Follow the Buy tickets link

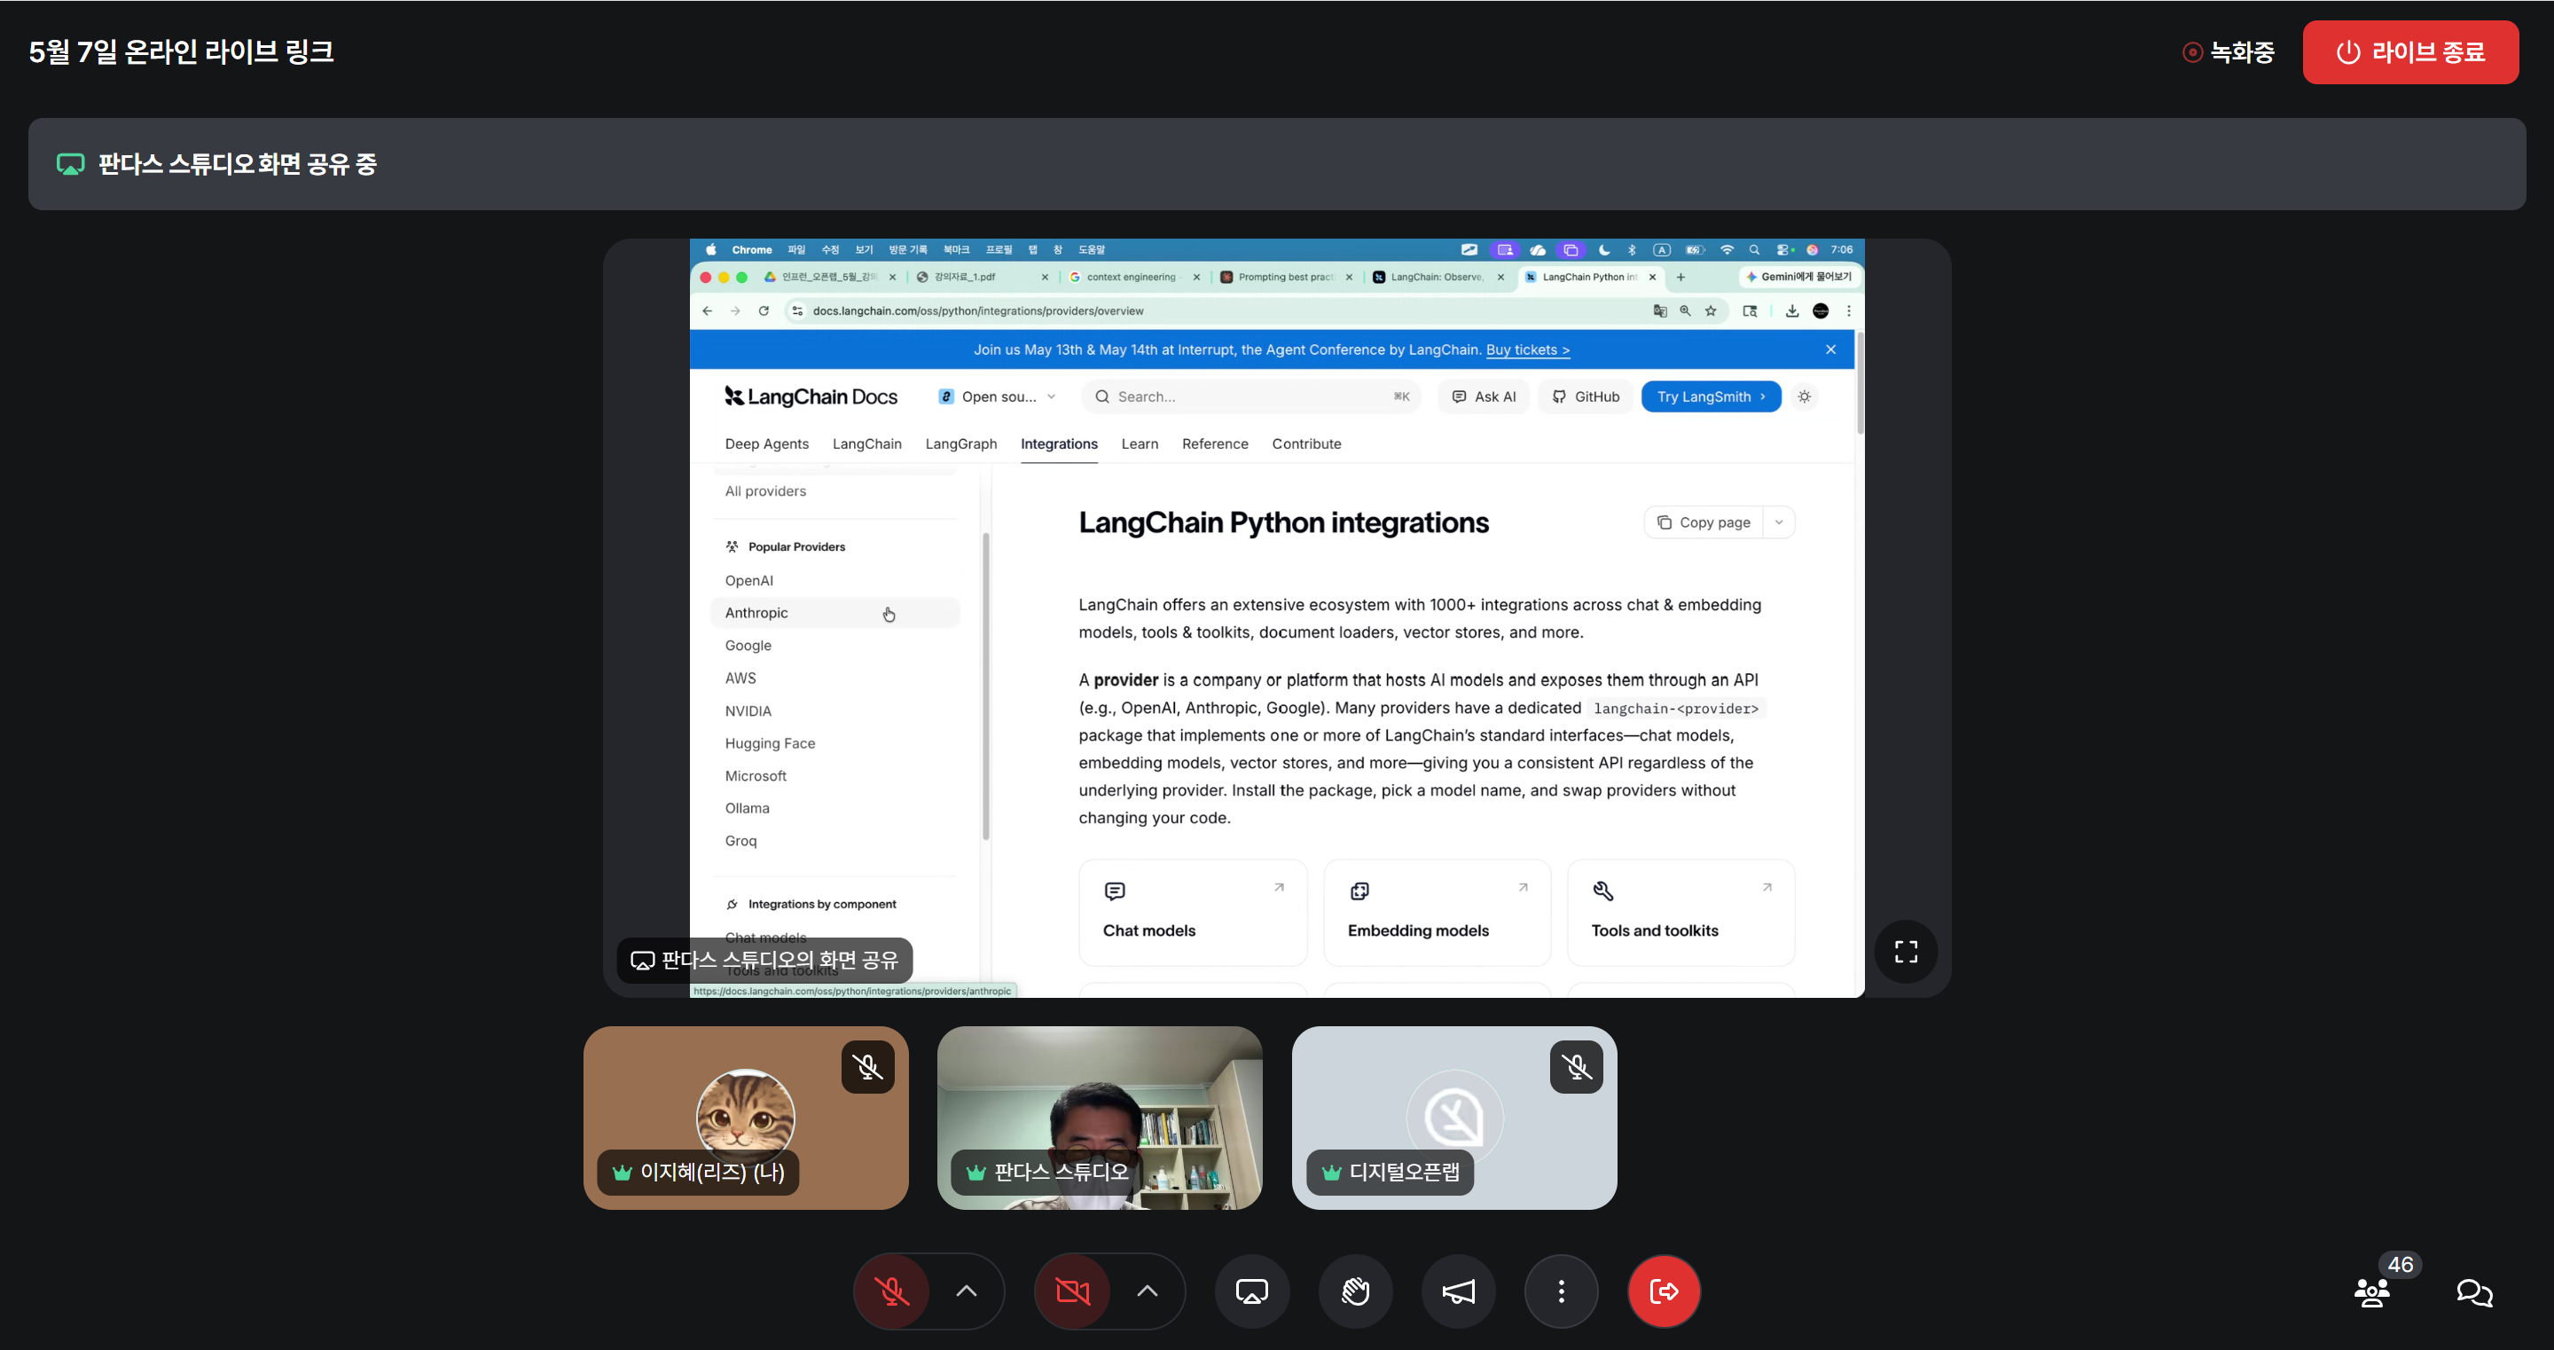(x=1527, y=350)
